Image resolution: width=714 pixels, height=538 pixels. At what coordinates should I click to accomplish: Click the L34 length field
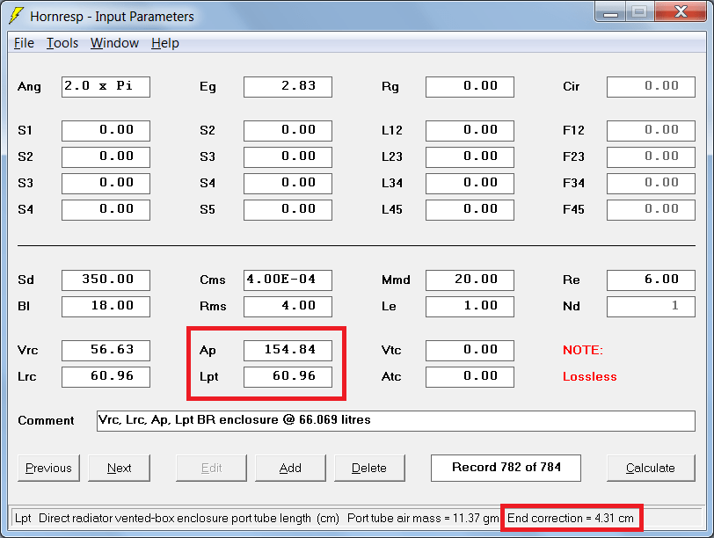(x=470, y=184)
